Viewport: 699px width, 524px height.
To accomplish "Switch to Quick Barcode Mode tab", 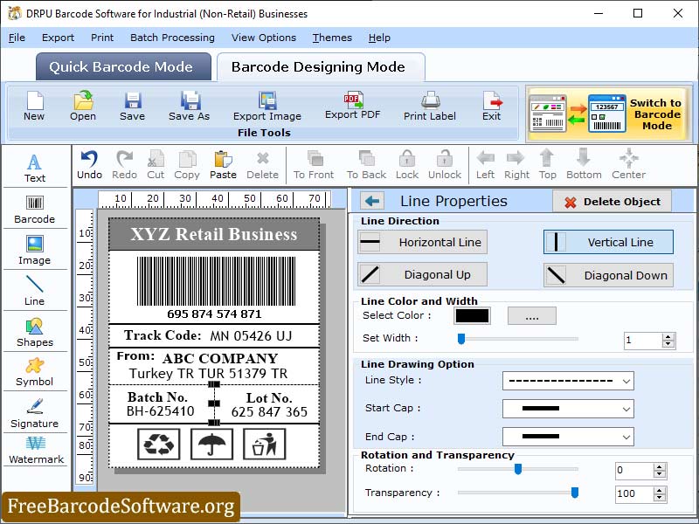I will (122, 66).
